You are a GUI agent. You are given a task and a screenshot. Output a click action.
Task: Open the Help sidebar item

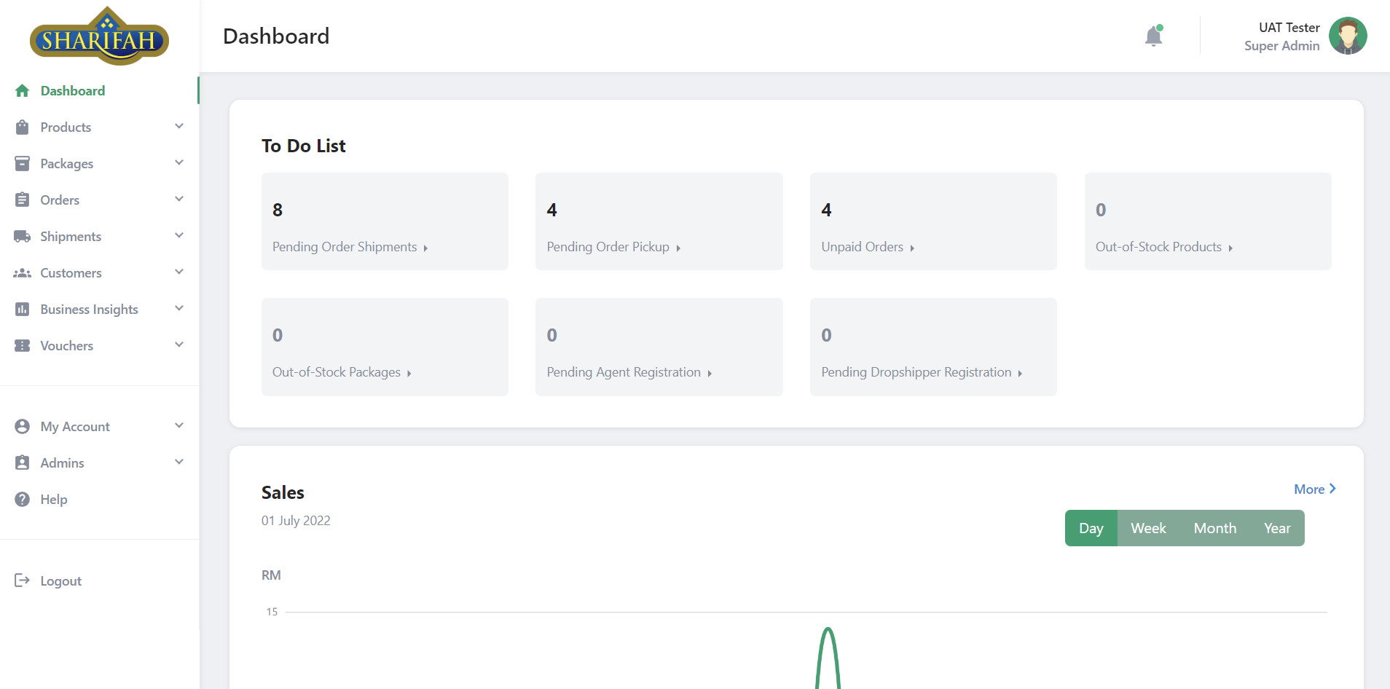pyautogui.click(x=99, y=500)
